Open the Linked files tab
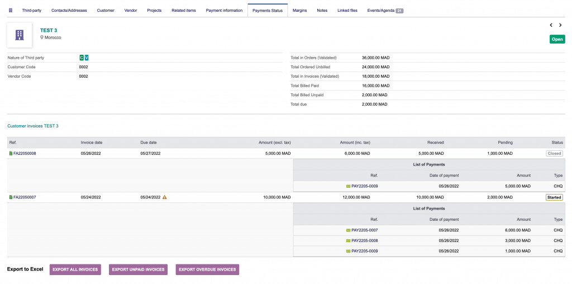Viewport: 572px width, 284px height. coord(347,10)
